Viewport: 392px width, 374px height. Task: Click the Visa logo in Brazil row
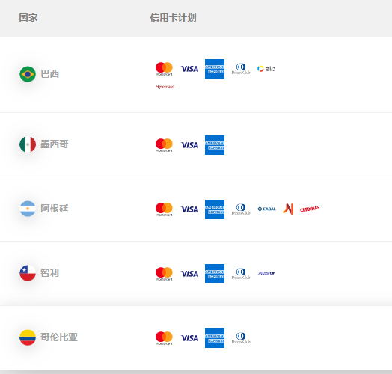tap(190, 69)
